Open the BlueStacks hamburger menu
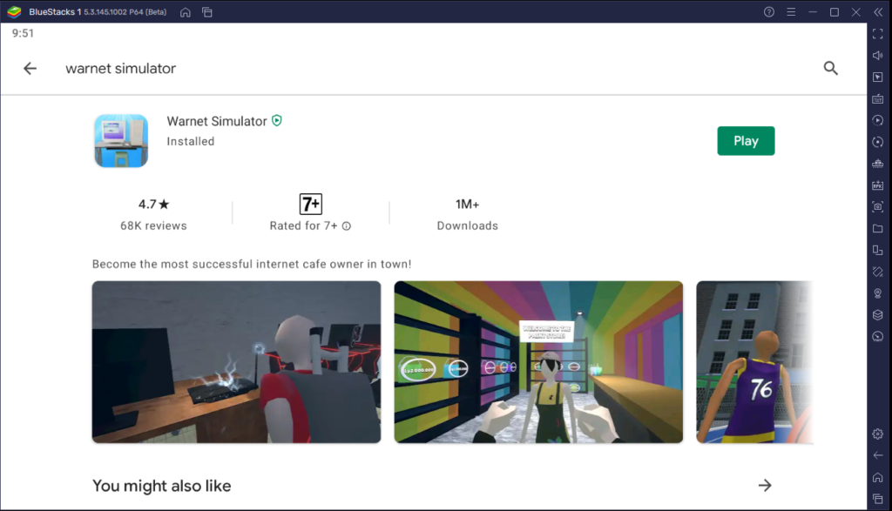892x511 pixels. click(x=790, y=12)
